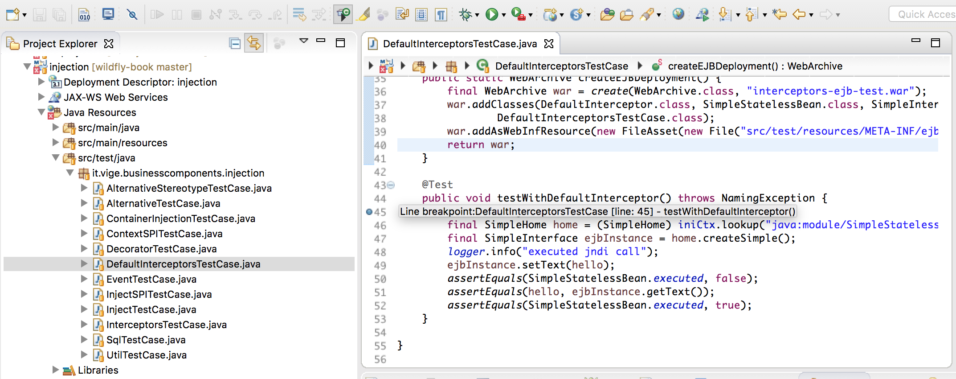Click the Search flashlight icon
The height and width of the screenshot is (379, 956).
pos(647,15)
